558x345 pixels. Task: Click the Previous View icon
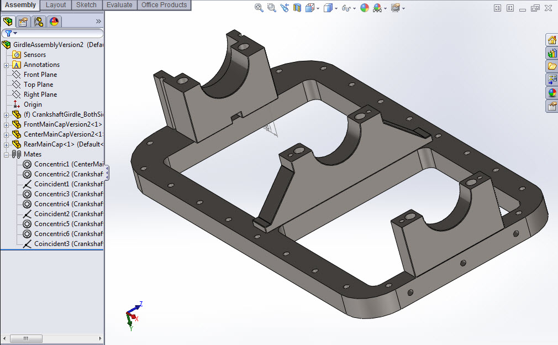click(x=285, y=8)
